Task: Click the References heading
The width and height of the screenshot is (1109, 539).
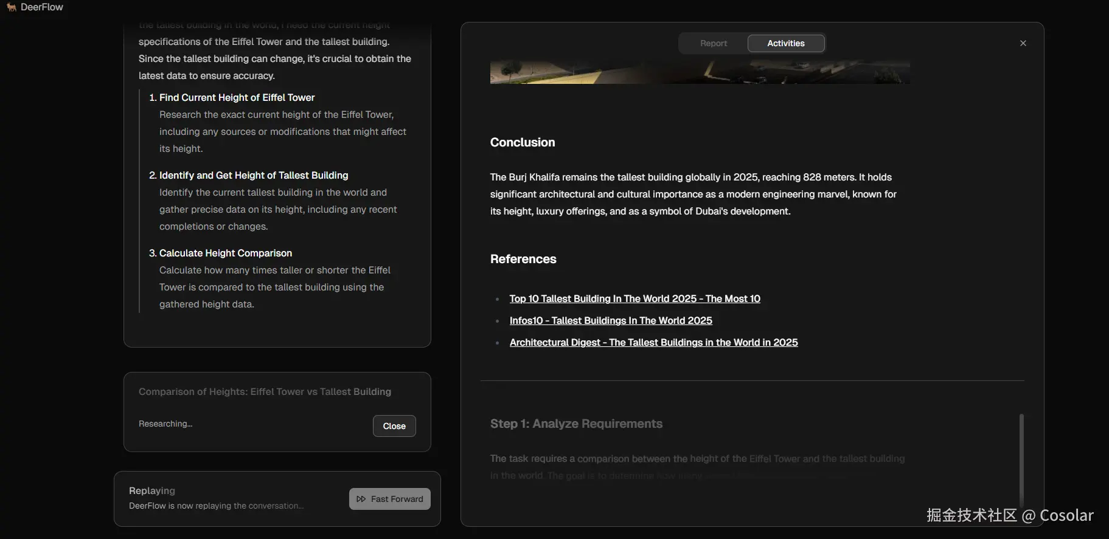Action: click(523, 259)
